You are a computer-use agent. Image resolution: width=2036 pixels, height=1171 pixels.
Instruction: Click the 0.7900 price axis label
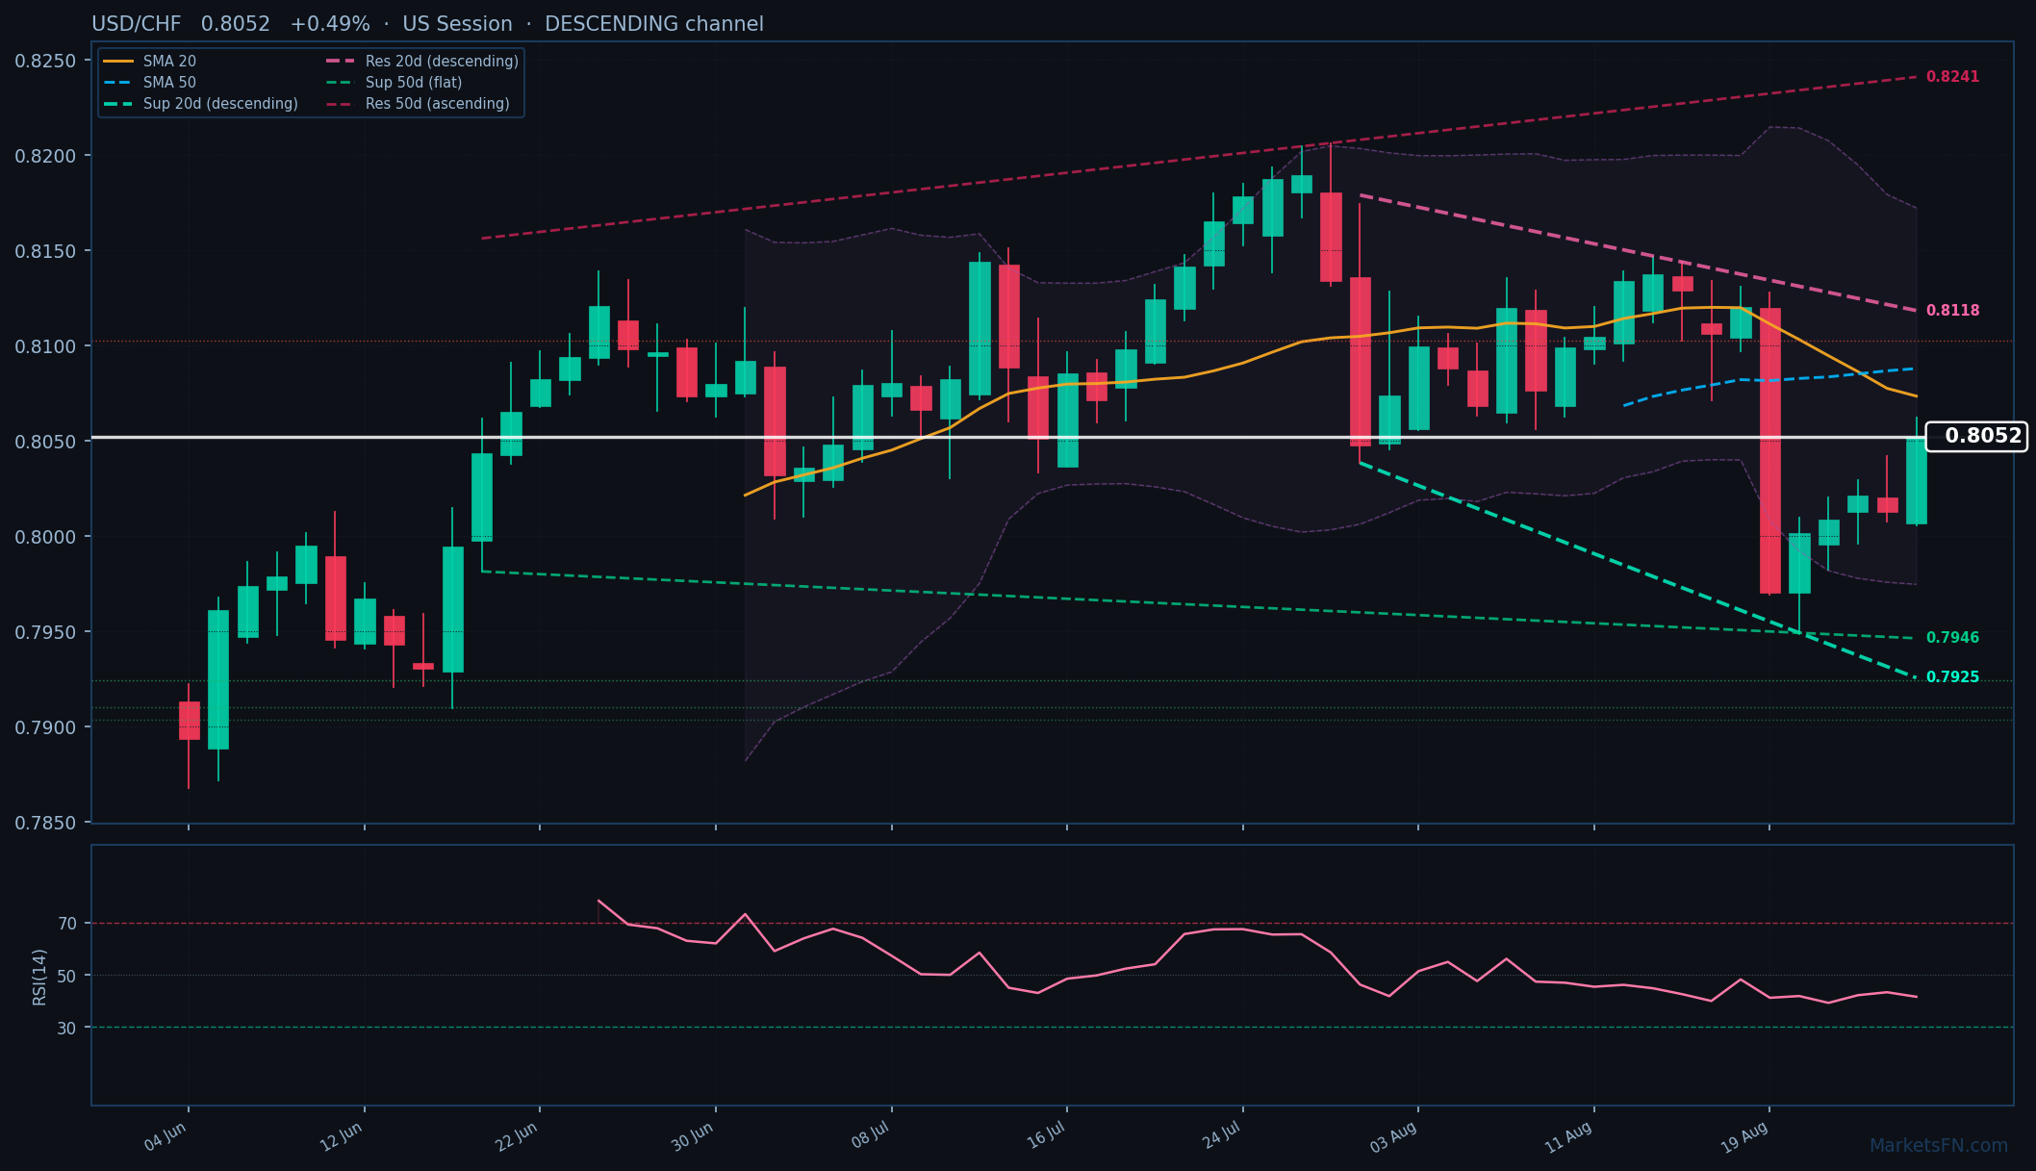pyautogui.click(x=45, y=727)
